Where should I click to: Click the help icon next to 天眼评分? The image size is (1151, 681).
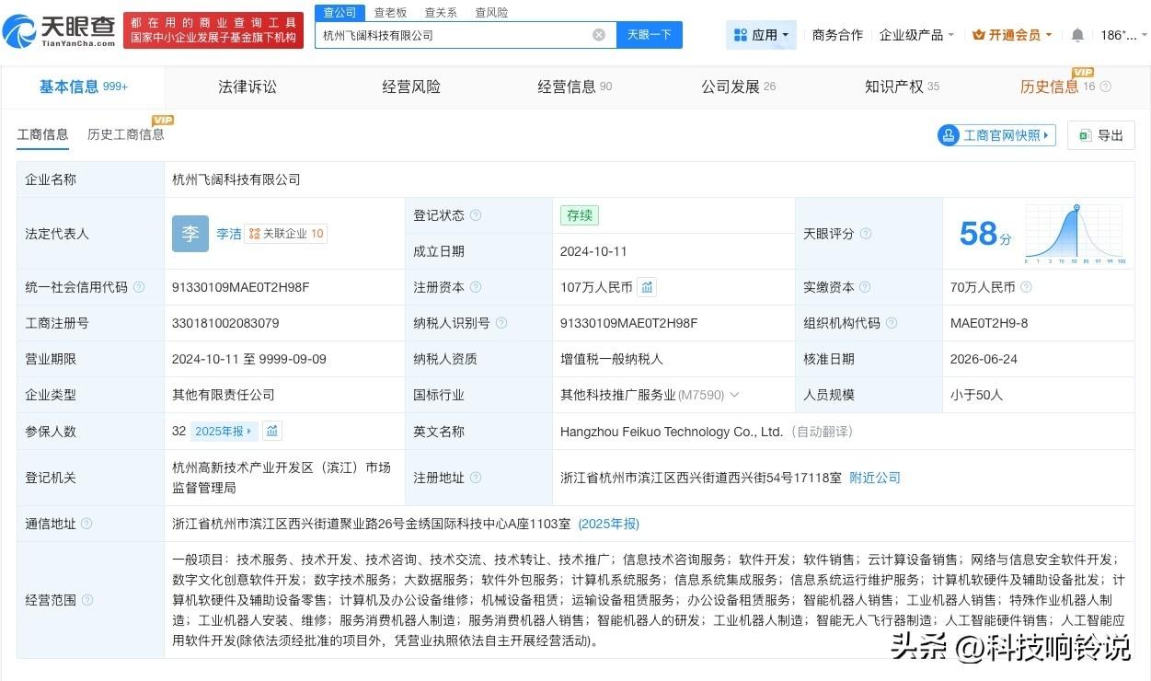coord(866,234)
